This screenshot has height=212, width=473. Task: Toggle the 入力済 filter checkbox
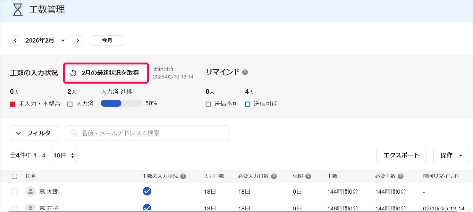(70, 104)
